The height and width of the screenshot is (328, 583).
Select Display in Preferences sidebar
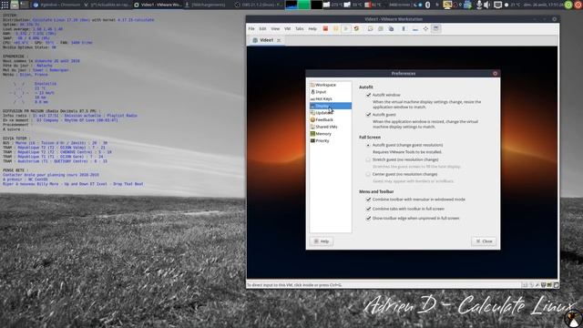(330, 106)
